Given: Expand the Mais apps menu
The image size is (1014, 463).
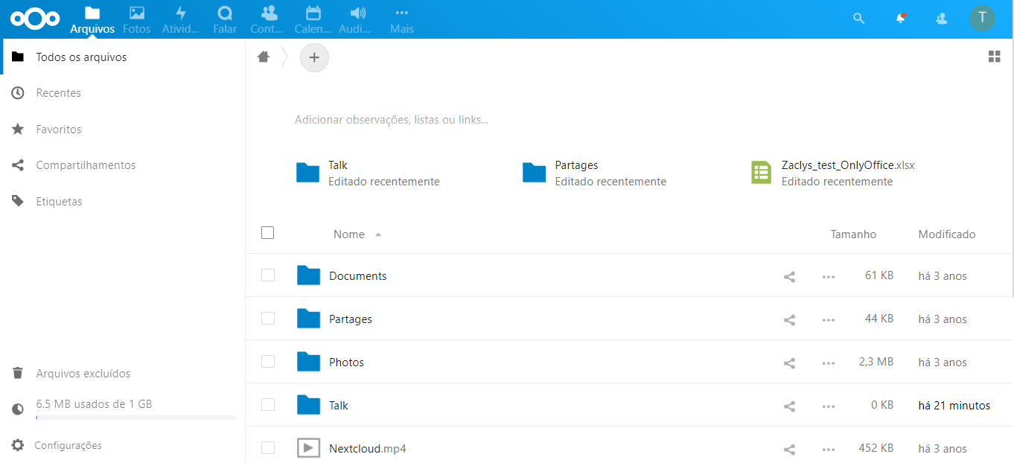Looking at the screenshot, I should [402, 19].
